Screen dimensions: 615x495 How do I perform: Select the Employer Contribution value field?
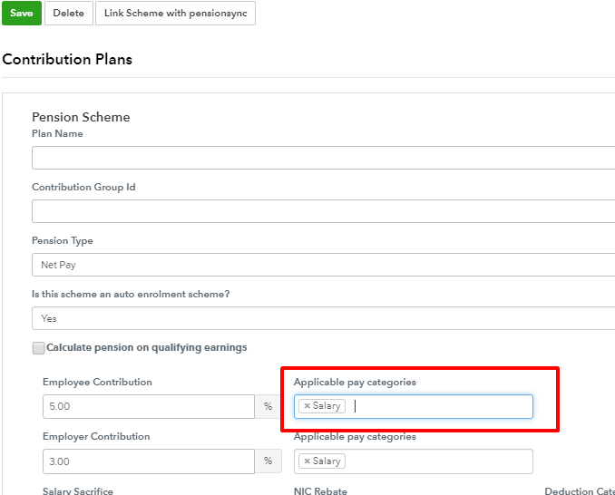[x=148, y=461]
